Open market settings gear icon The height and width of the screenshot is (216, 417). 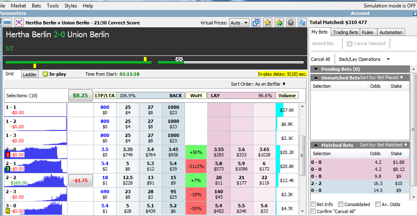coord(291,23)
